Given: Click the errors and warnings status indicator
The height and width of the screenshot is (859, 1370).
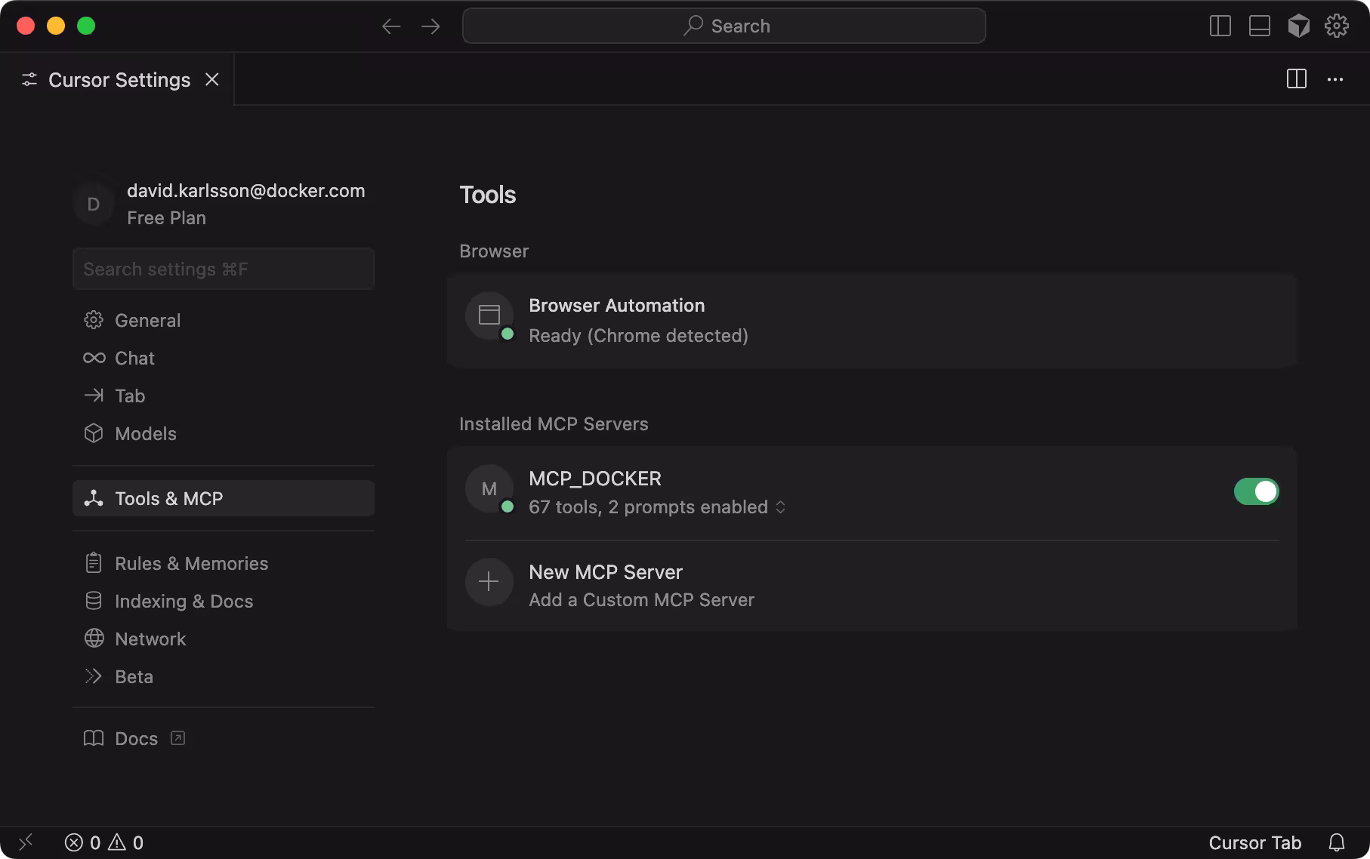Looking at the screenshot, I should pyautogui.click(x=104, y=842).
